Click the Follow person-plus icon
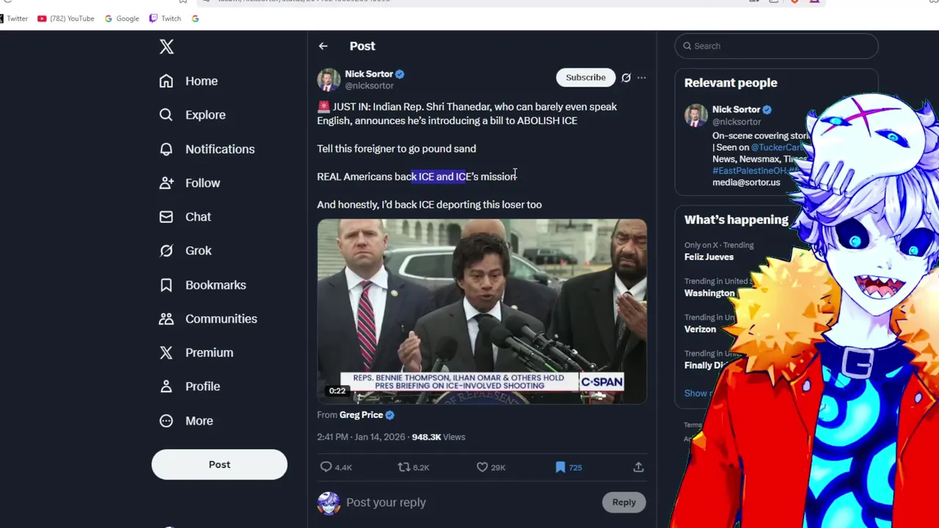Image resolution: width=939 pixels, height=528 pixels. pyautogui.click(x=167, y=183)
